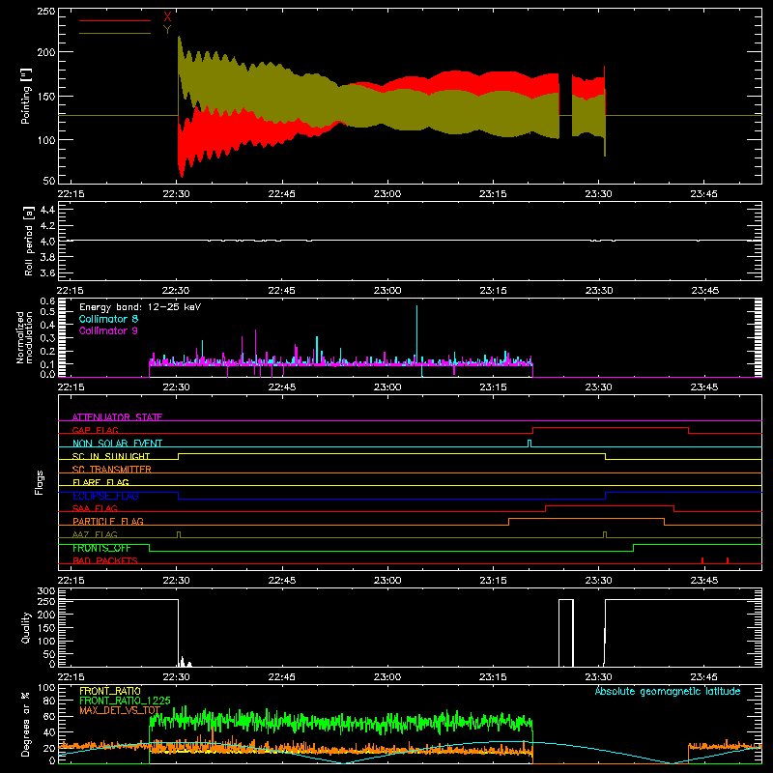Click the 22:30 time label under Quality plot
Screen dimensions: 773x773
(x=176, y=677)
